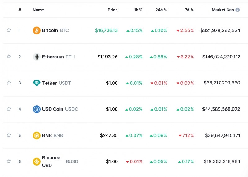Image resolution: width=248 pixels, height=177 pixels.
Task: Sort the table by Price column
Action: click(x=113, y=10)
